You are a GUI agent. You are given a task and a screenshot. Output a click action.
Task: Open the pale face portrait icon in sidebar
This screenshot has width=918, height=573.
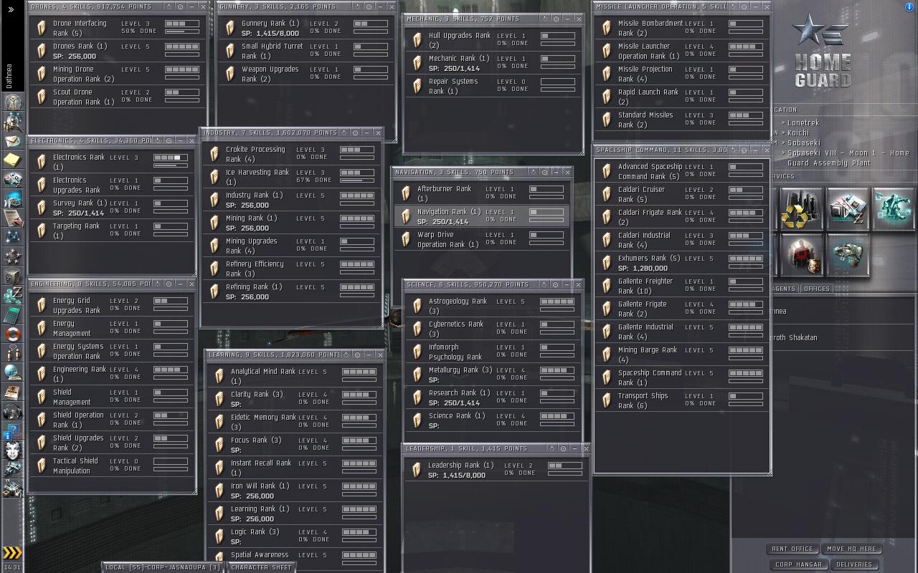[x=12, y=450]
